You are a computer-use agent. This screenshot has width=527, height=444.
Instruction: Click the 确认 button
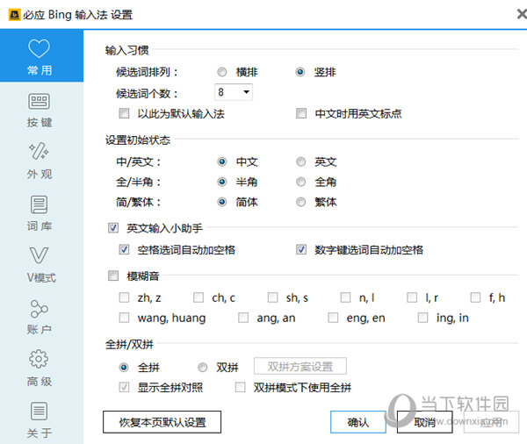click(x=358, y=422)
